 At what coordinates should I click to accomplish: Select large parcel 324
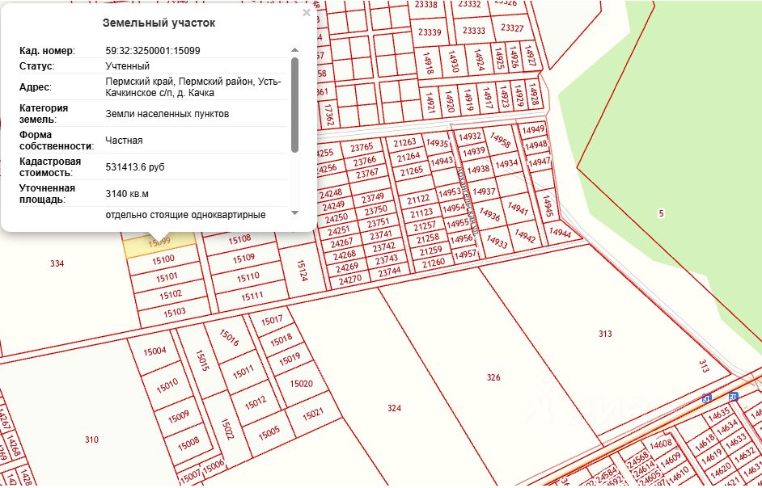394,408
